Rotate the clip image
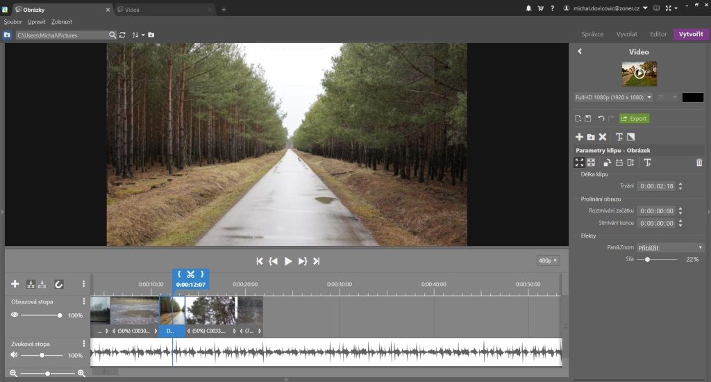The height and width of the screenshot is (382, 711). 607,163
